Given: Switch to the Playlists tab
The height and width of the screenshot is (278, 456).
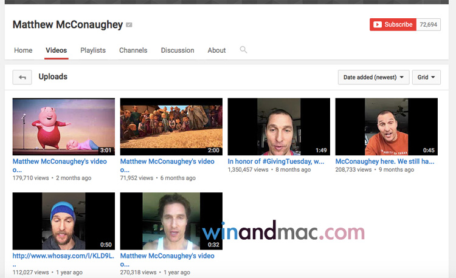Looking at the screenshot, I should (93, 50).
